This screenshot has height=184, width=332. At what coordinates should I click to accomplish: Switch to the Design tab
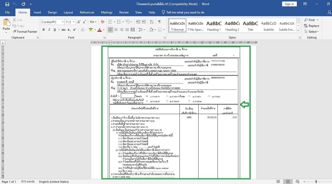click(x=52, y=12)
